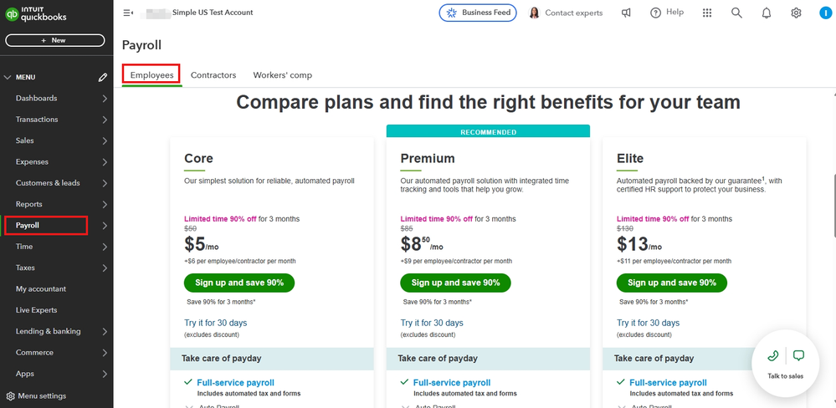
Task: Click the pencil icon beside MENU
Action: (103, 77)
